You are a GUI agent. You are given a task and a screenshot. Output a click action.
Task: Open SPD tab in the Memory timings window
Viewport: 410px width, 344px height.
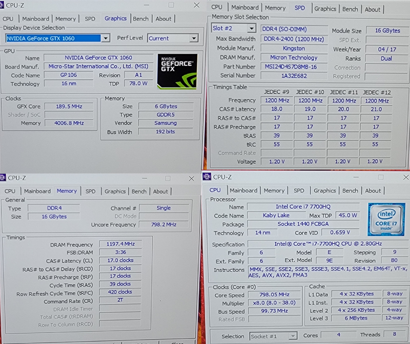pyautogui.click(x=91, y=191)
